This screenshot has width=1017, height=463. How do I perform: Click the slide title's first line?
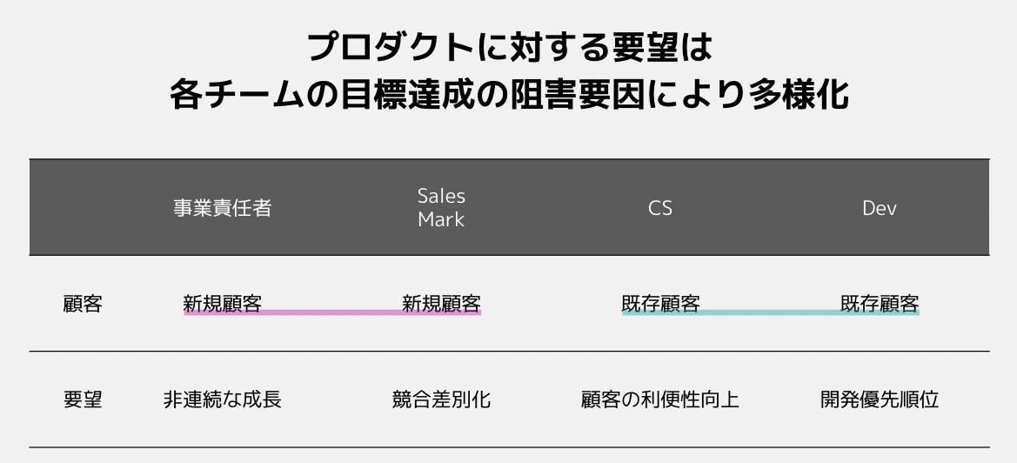pos(509,47)
